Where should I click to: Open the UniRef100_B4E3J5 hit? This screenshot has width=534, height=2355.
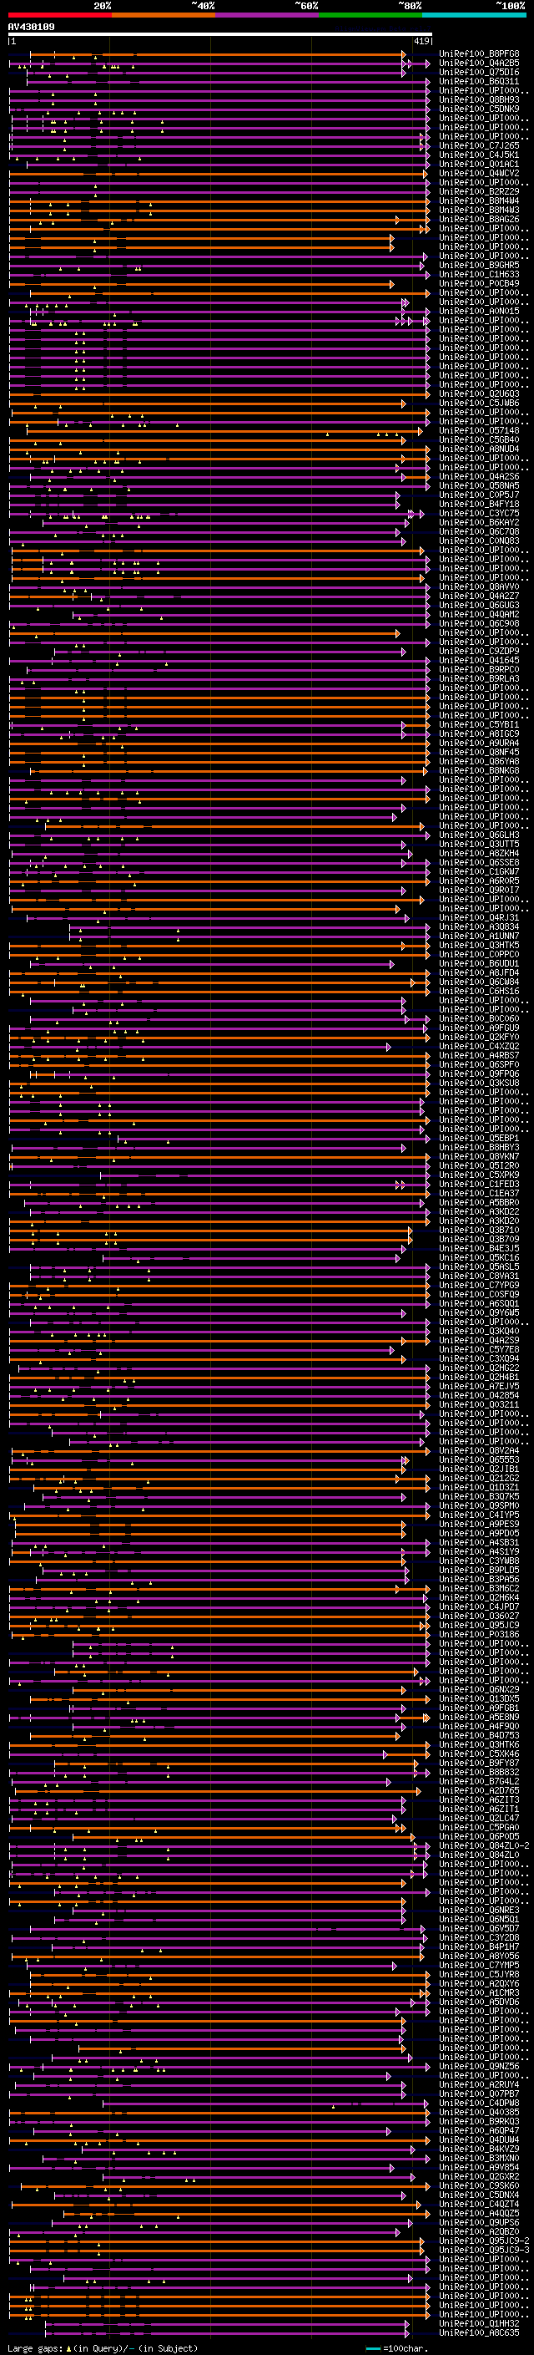[479, 1249]
